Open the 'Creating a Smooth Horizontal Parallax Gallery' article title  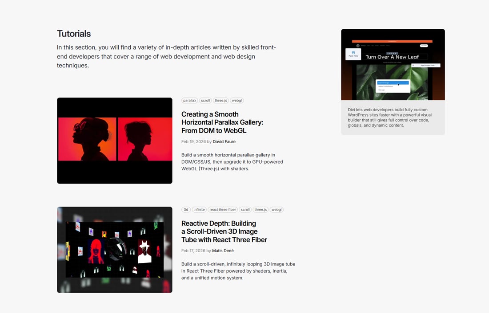click(222, 122)
